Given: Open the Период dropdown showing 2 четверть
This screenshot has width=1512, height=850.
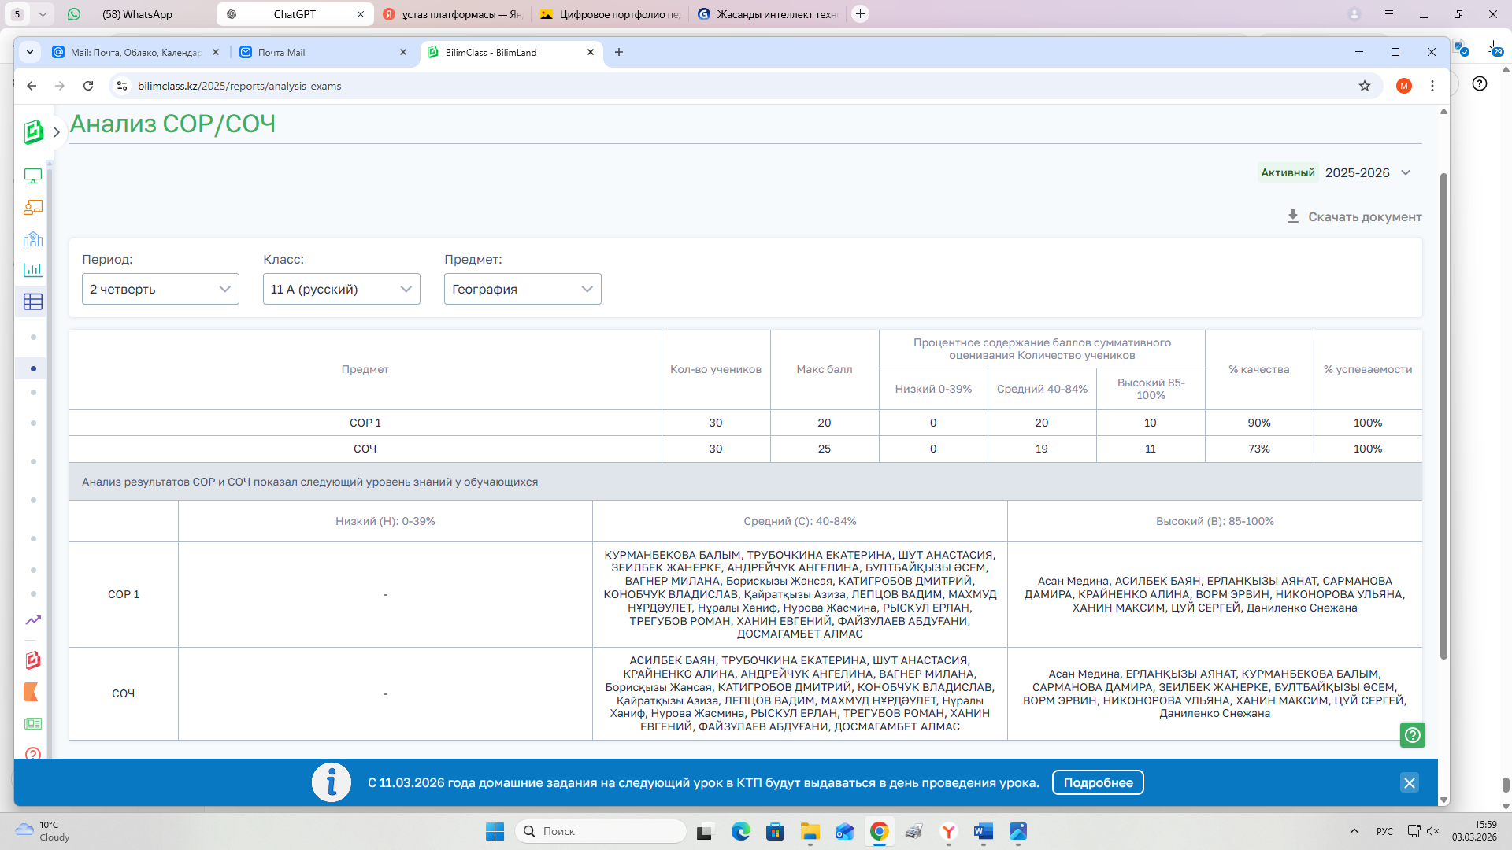Looking at the screenshot, I should pos(160,289).
